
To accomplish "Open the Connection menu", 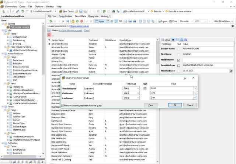I will (11, 7).
